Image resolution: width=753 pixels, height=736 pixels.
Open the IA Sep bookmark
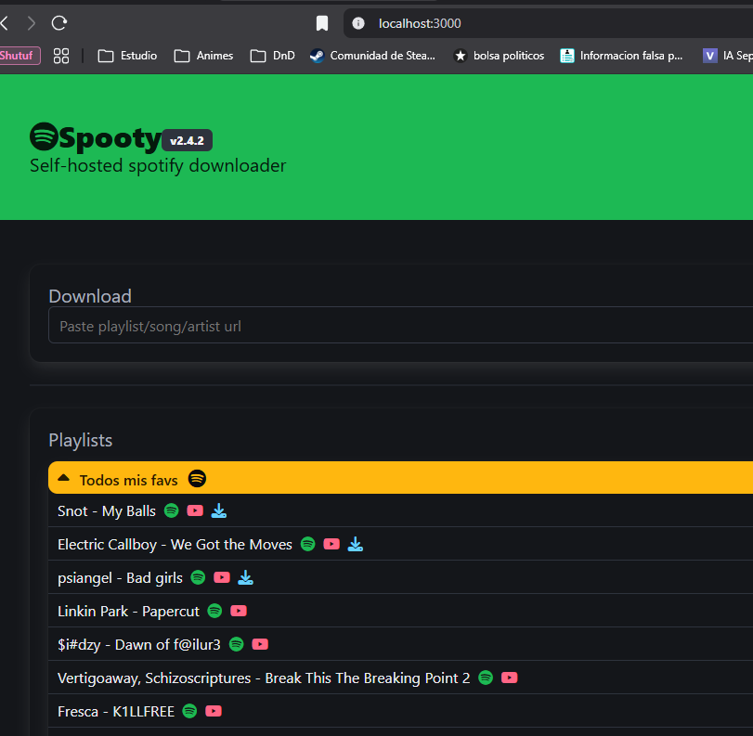click(728, 56)
